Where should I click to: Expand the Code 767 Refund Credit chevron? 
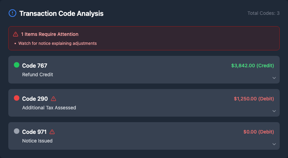(x=274, y=78)
